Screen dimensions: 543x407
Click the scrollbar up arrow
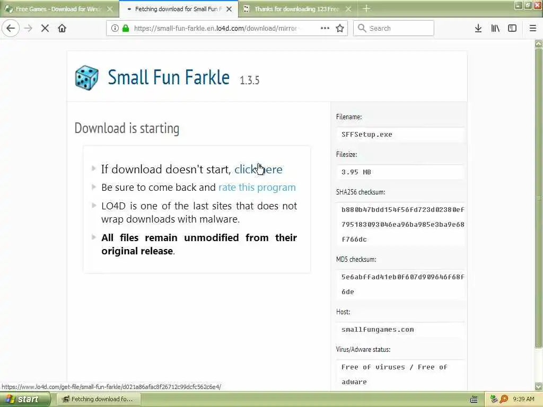click(x=538, y=43)
